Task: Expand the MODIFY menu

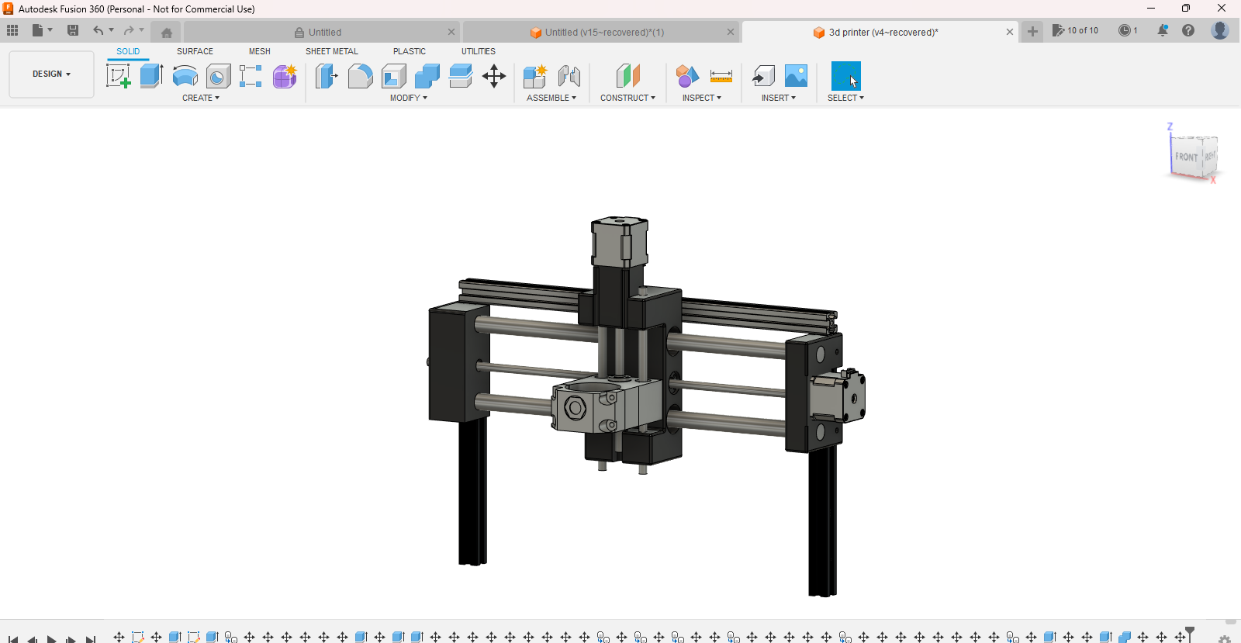Action: pyautogui.click(x=409, y=98)
